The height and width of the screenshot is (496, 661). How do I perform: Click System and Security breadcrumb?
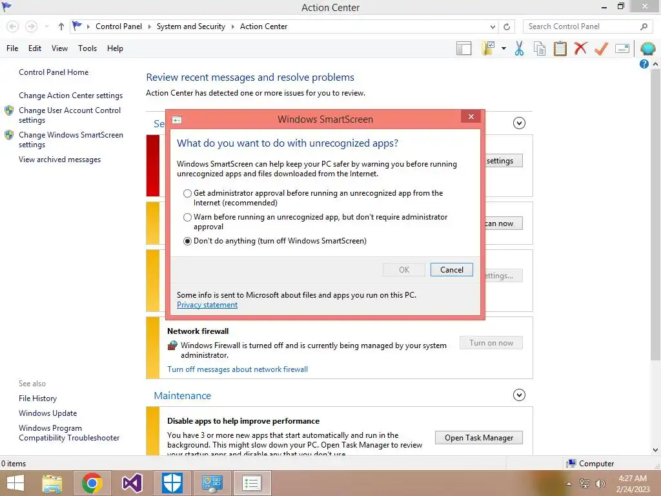point(191,26)
